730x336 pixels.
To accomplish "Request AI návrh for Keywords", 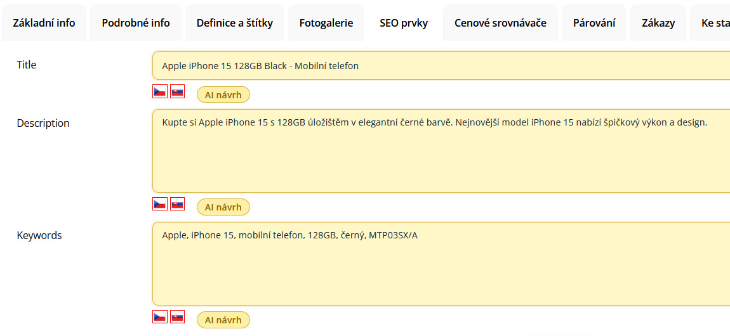I will (x=223, y=320).
